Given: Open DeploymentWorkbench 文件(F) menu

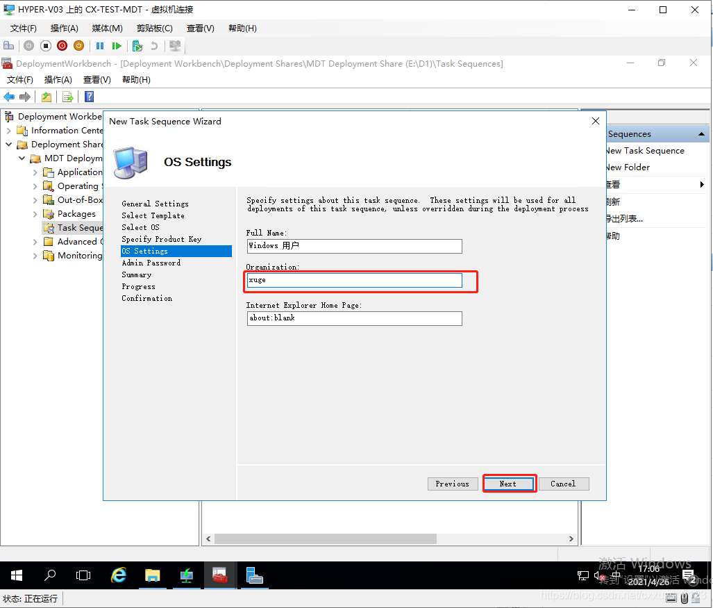Looking at the screenshot, I should pyautogui.click(x=20, y=80).
